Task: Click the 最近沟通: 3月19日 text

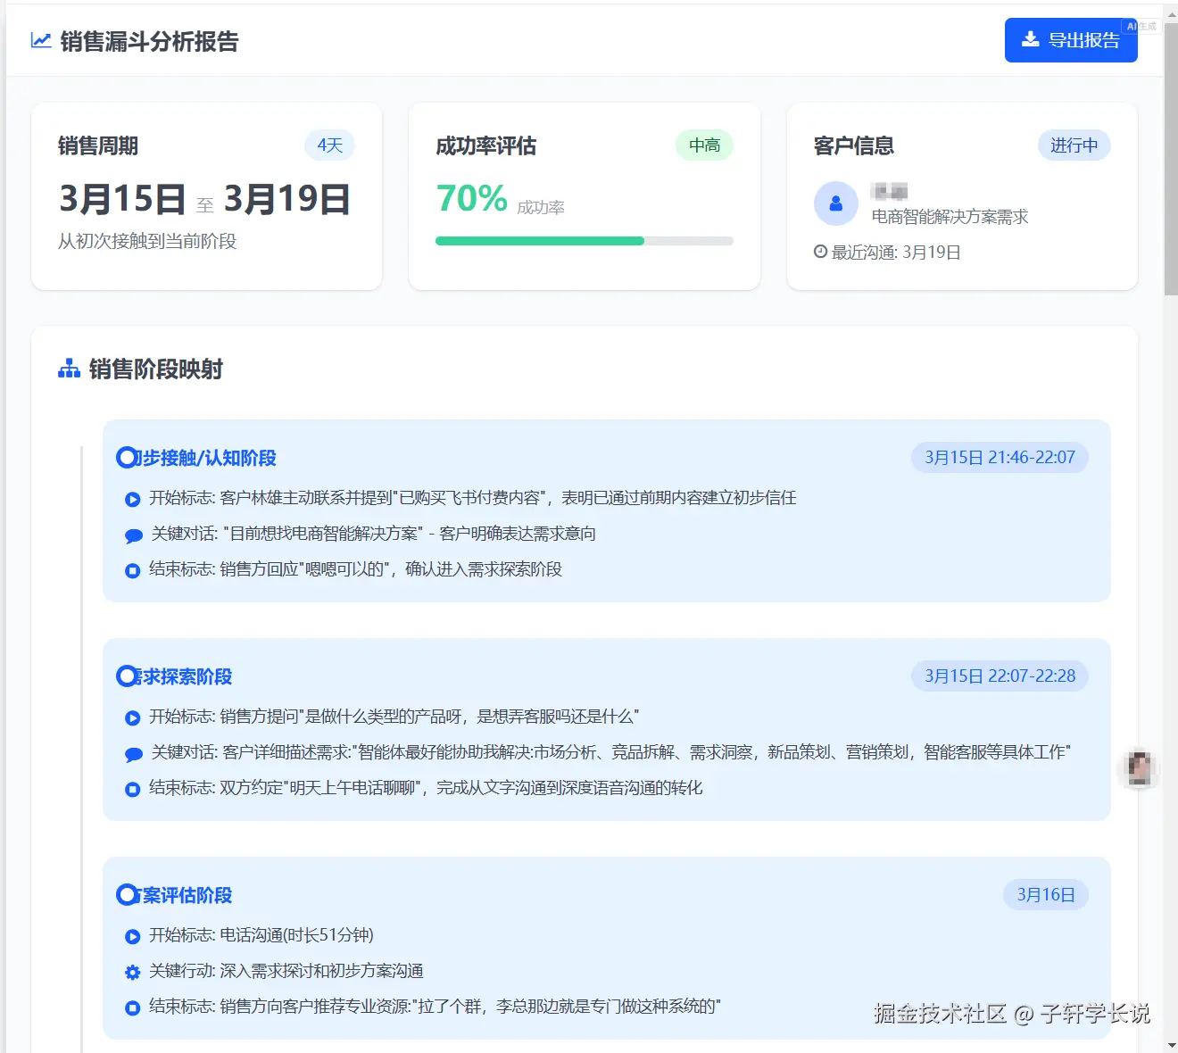Action: click(x=896, y=253)
